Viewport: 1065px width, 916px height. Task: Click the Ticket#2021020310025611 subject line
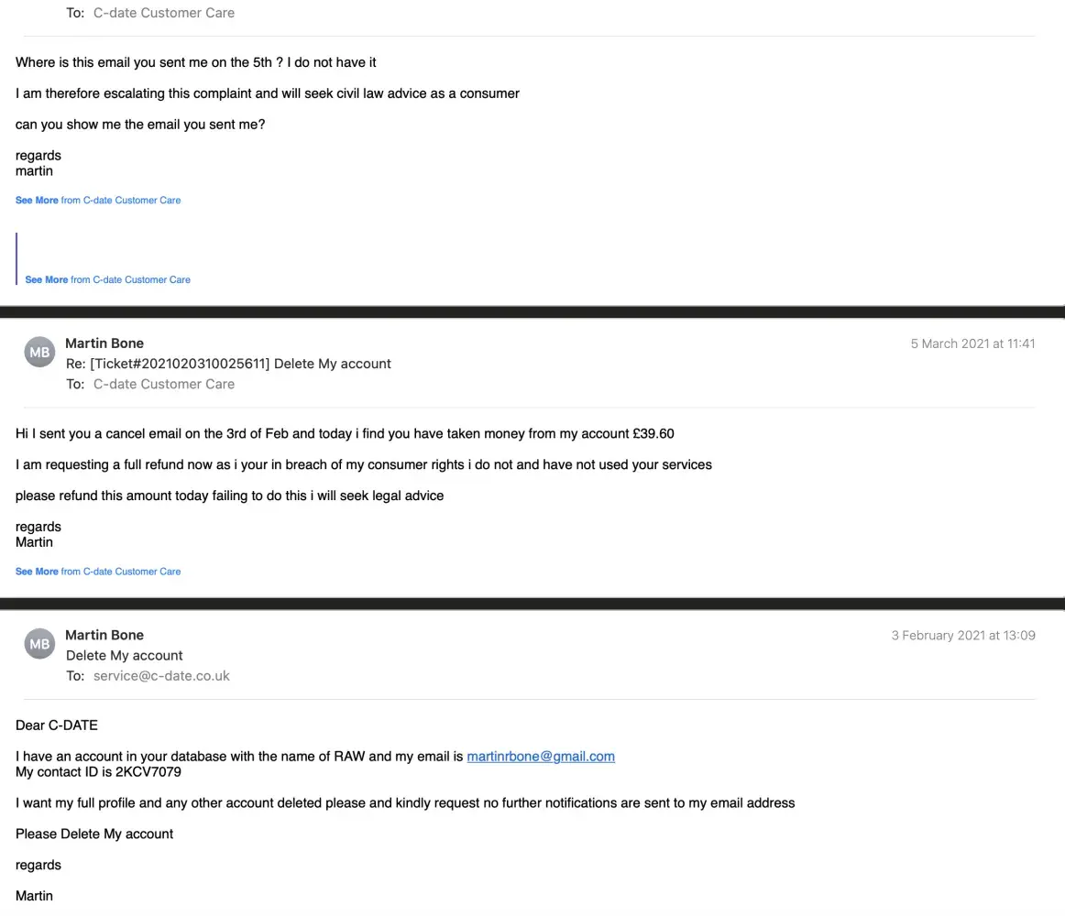(228, 364)
